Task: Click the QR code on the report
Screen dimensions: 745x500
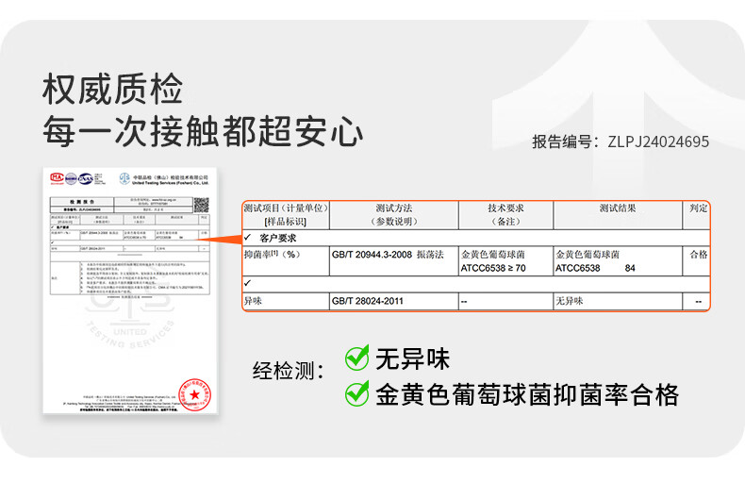Action: (201, 204)
